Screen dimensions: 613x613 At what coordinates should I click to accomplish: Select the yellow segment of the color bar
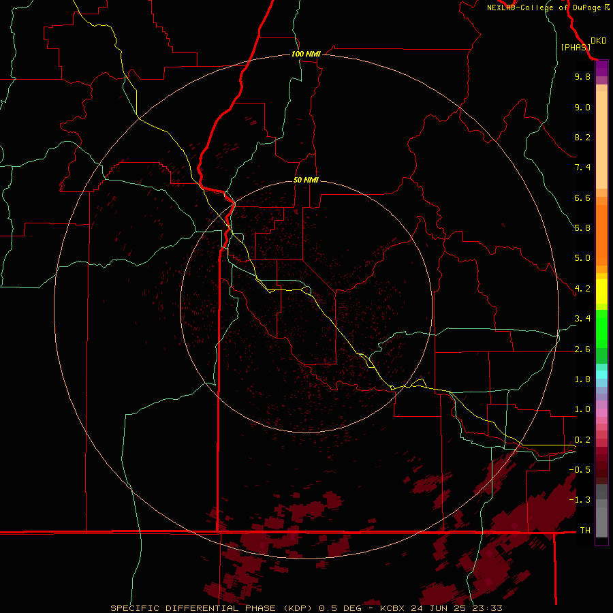tap(601, 292)
